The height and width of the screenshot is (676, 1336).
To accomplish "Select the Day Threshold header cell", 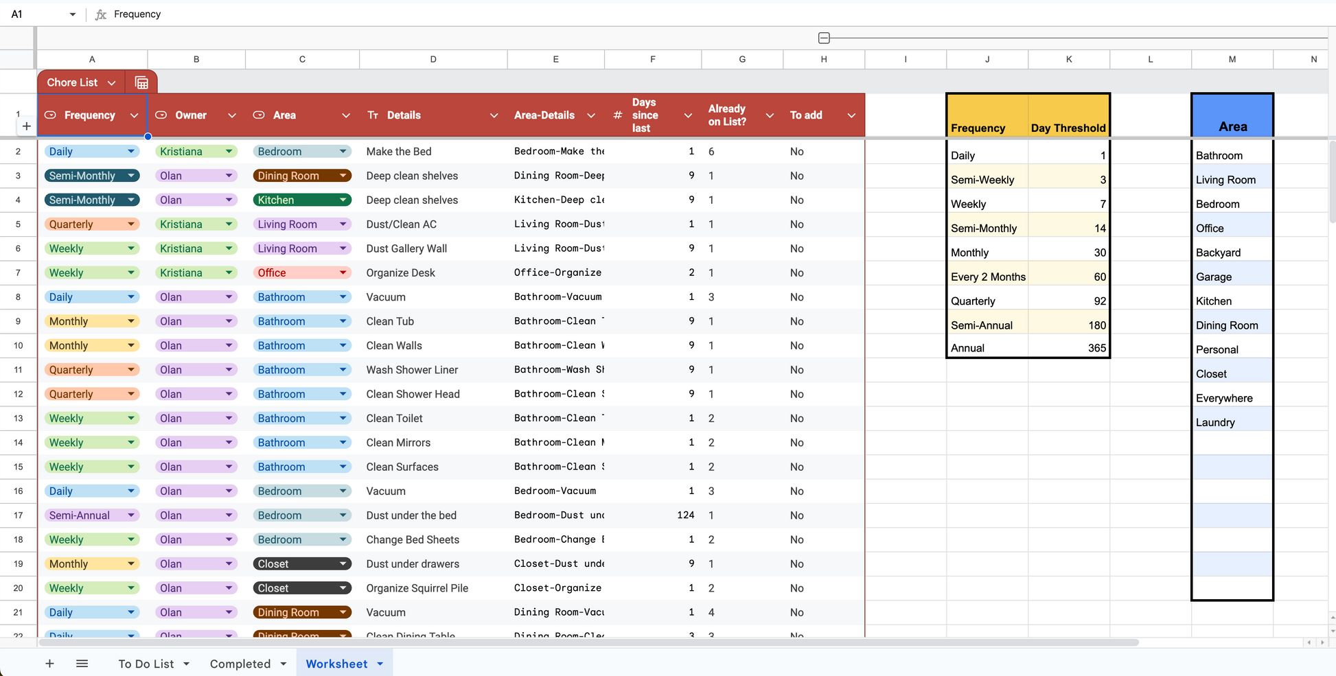I will tap(1068, 115).
